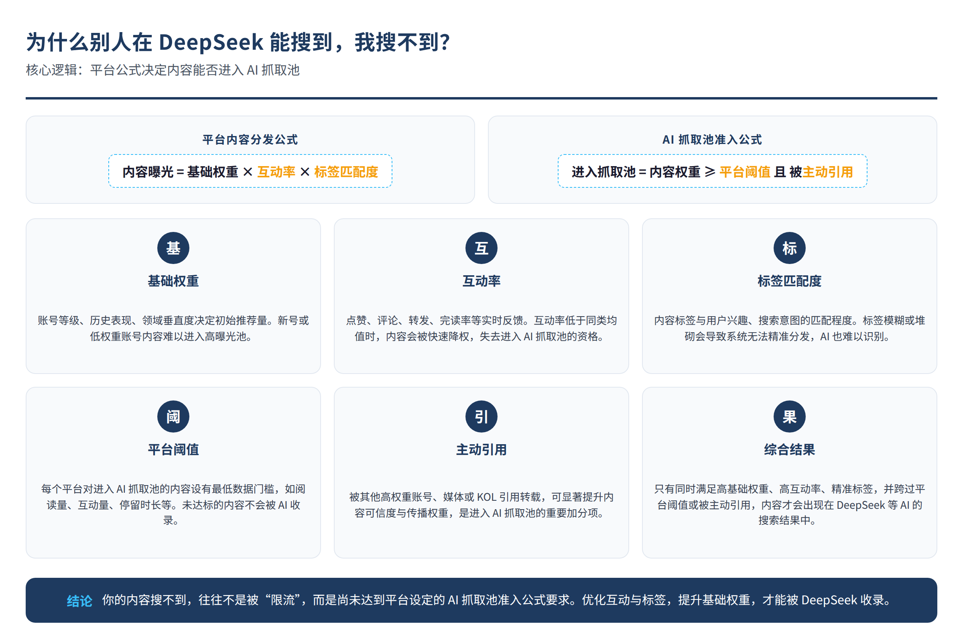963x642 pixels.
Task: Click the card heading 互动率
Action: tap(481, 281)
